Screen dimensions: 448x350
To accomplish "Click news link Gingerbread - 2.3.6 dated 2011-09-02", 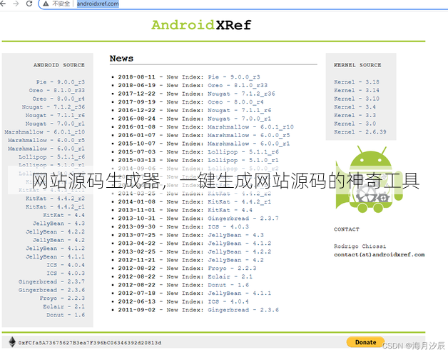I will (243, 310).
